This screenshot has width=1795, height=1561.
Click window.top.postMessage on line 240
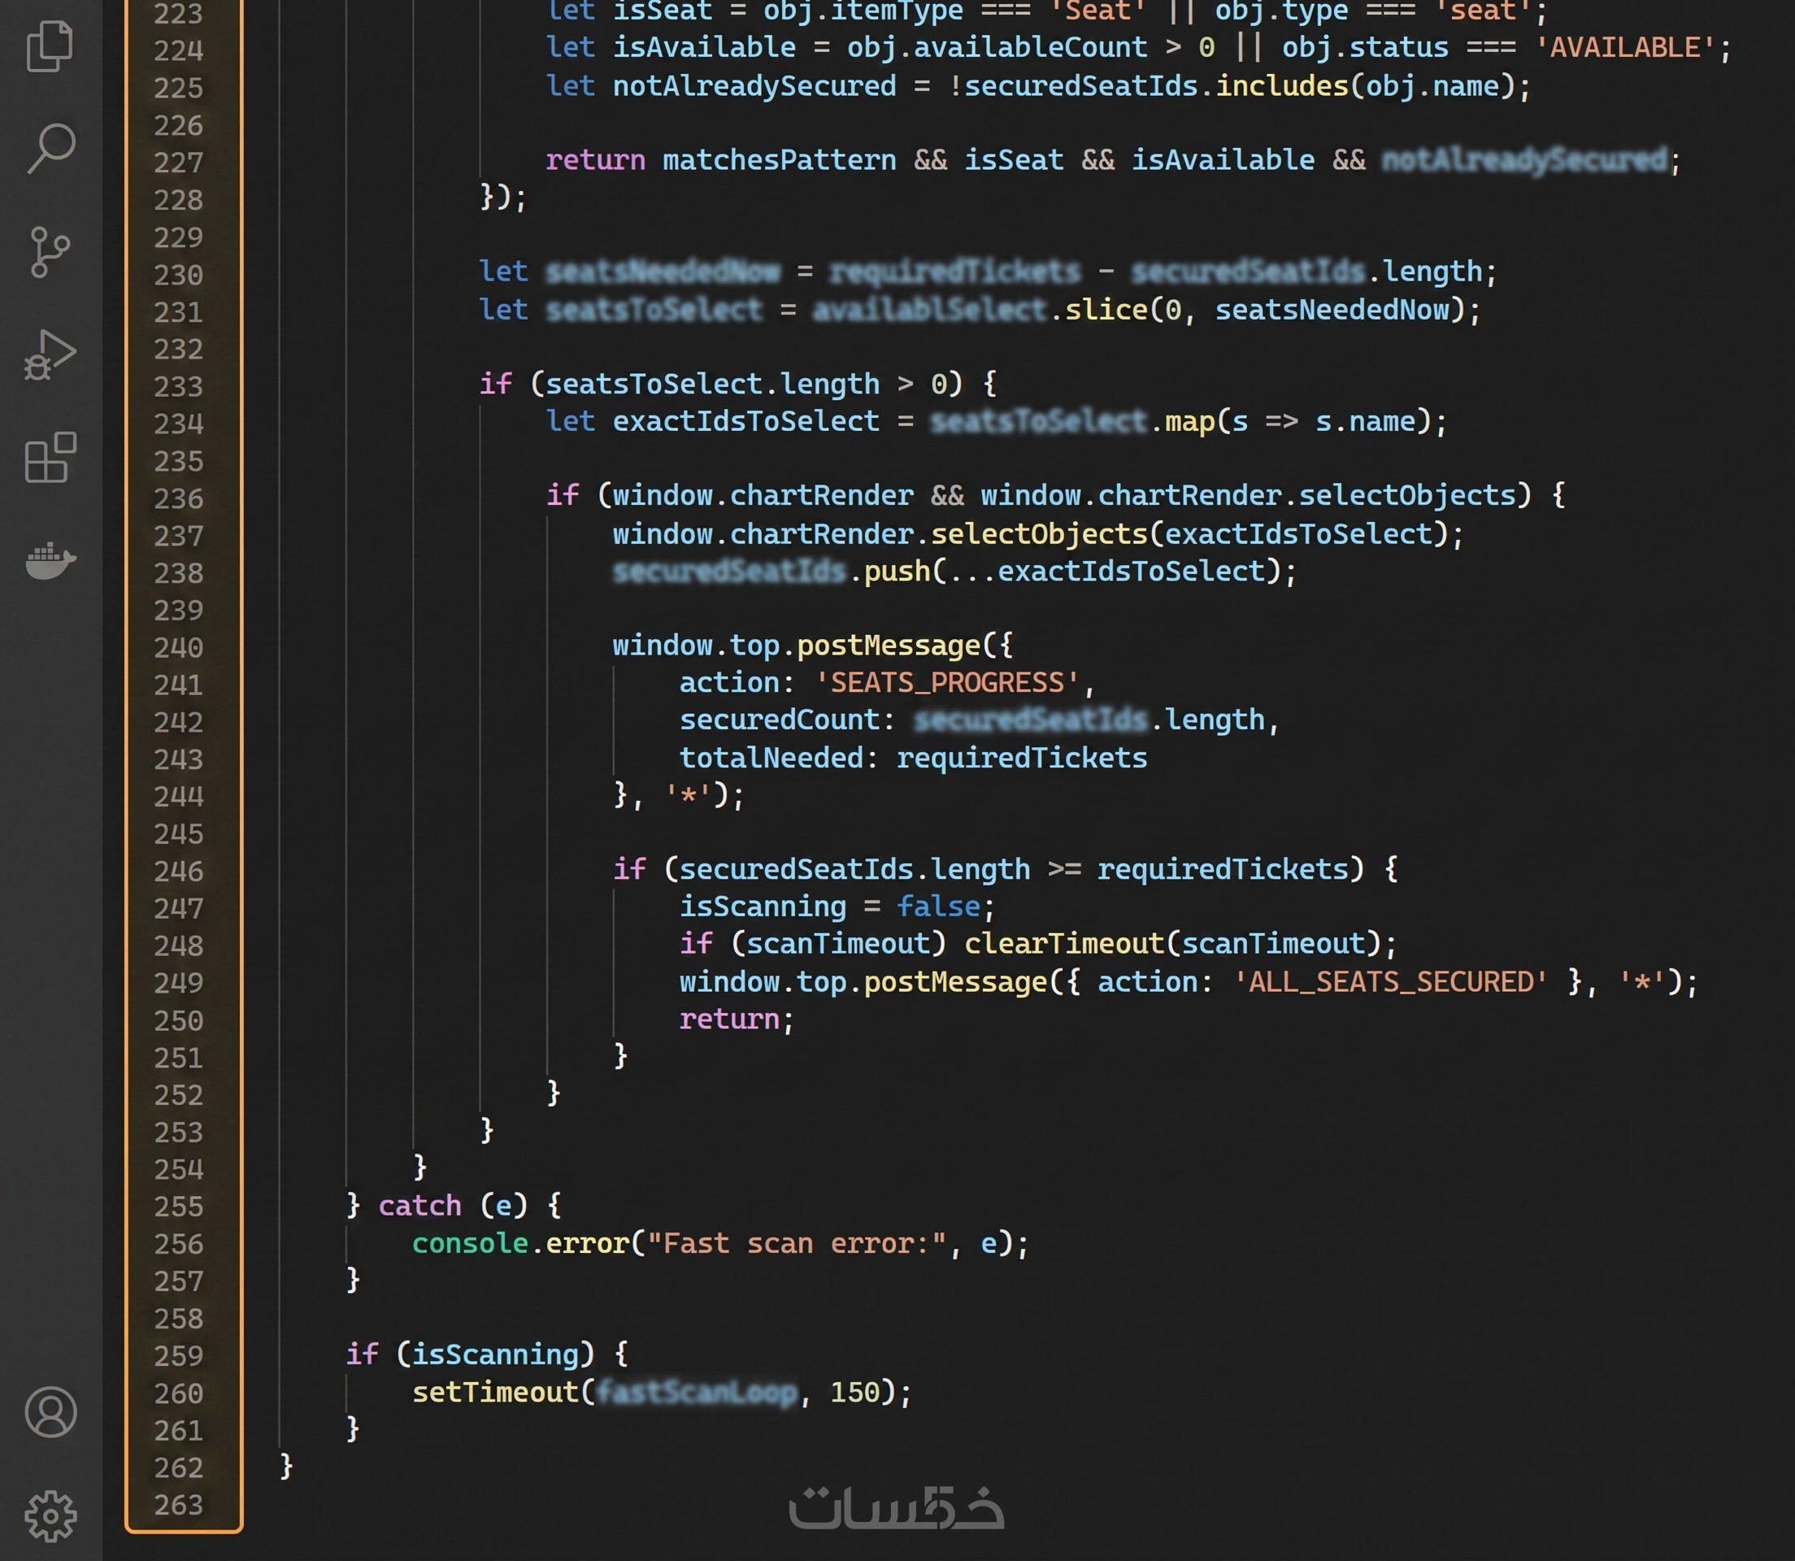click(x=797, y=646)
